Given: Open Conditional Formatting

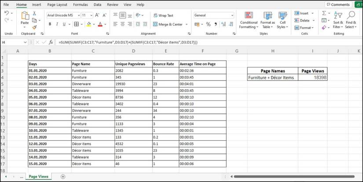Looking at the screenshot, I should pyautogui.click(x=249, y=21).
